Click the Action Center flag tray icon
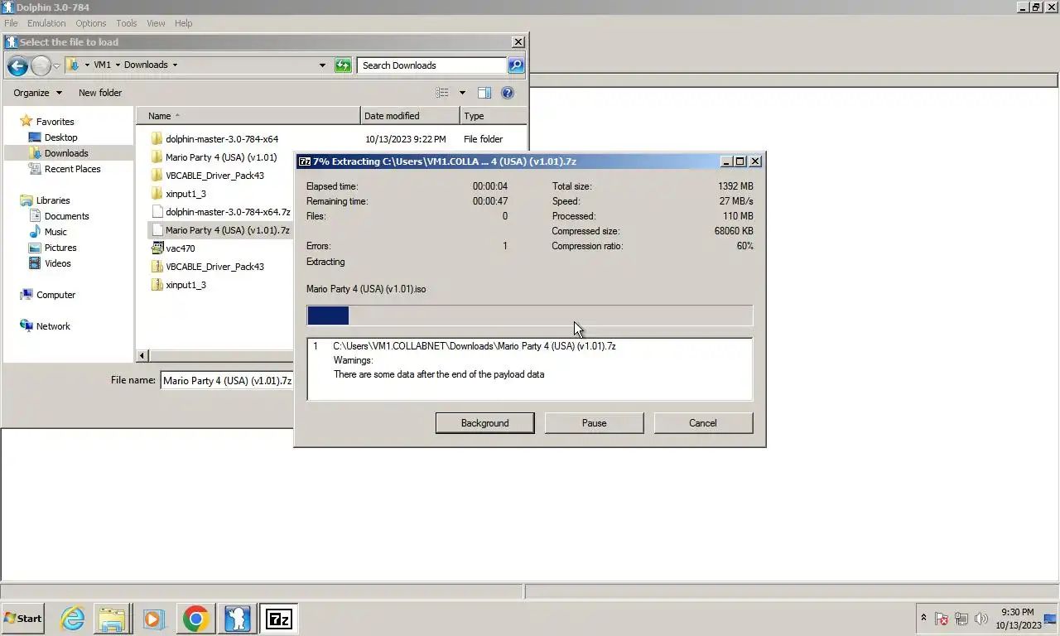The width and height of the screenshot is (1060, 636). point(942,619)
